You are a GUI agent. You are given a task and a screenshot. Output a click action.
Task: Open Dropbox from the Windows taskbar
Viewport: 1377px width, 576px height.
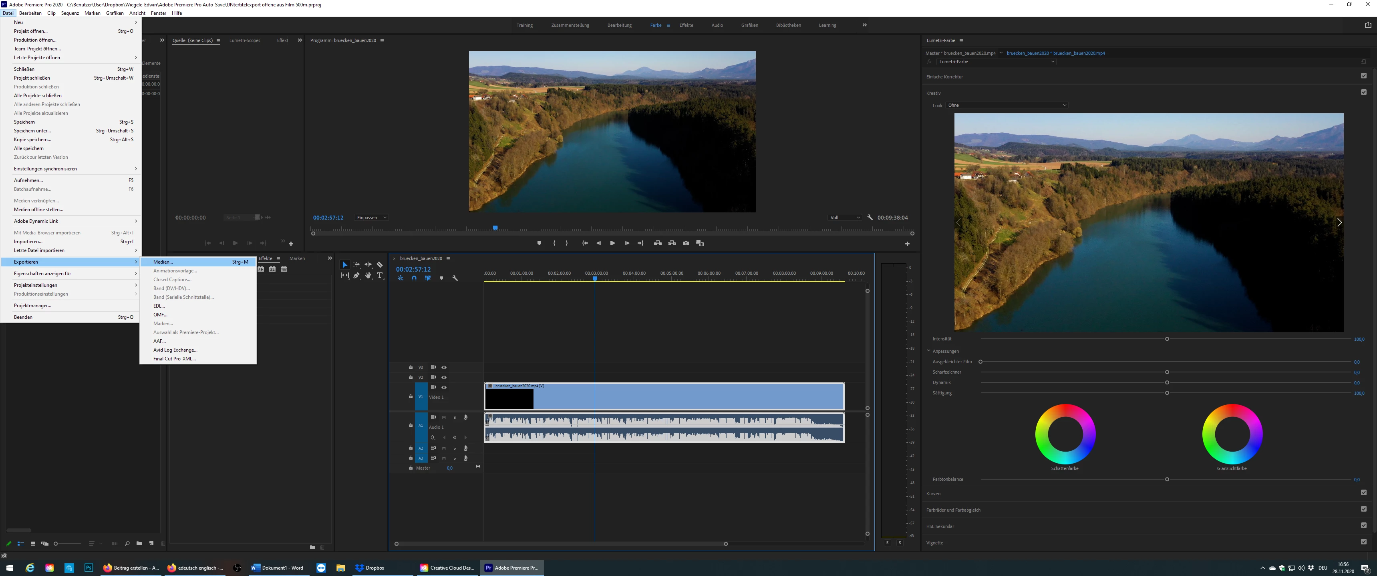(370, 568)
